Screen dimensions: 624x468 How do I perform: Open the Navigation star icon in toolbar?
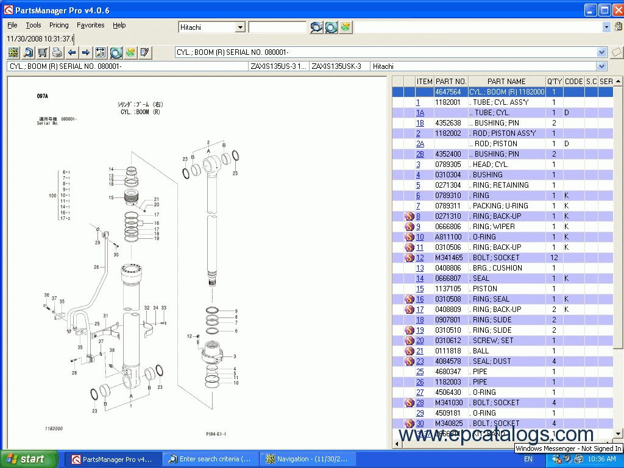tap(13, 52)
